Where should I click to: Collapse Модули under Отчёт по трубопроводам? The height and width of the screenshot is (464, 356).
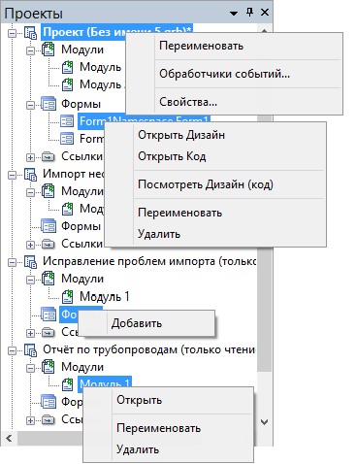coord(30,368)
